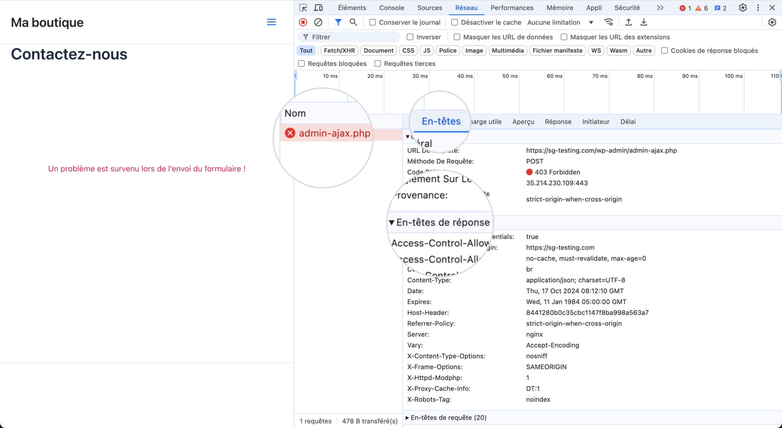Check Masquer les URL des extensions
782x428 pixels.
564,37
